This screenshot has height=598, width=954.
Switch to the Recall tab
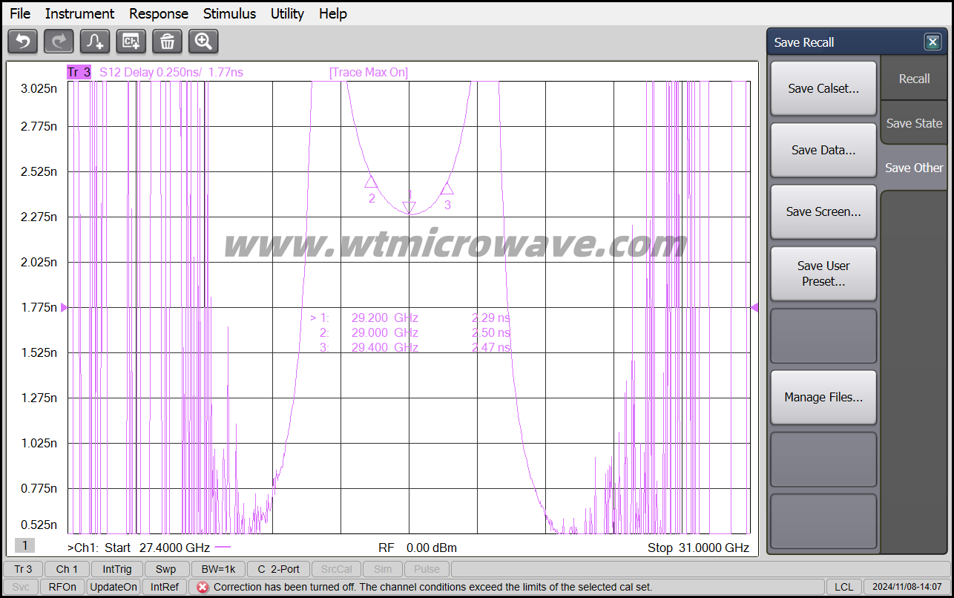point(914,79)
